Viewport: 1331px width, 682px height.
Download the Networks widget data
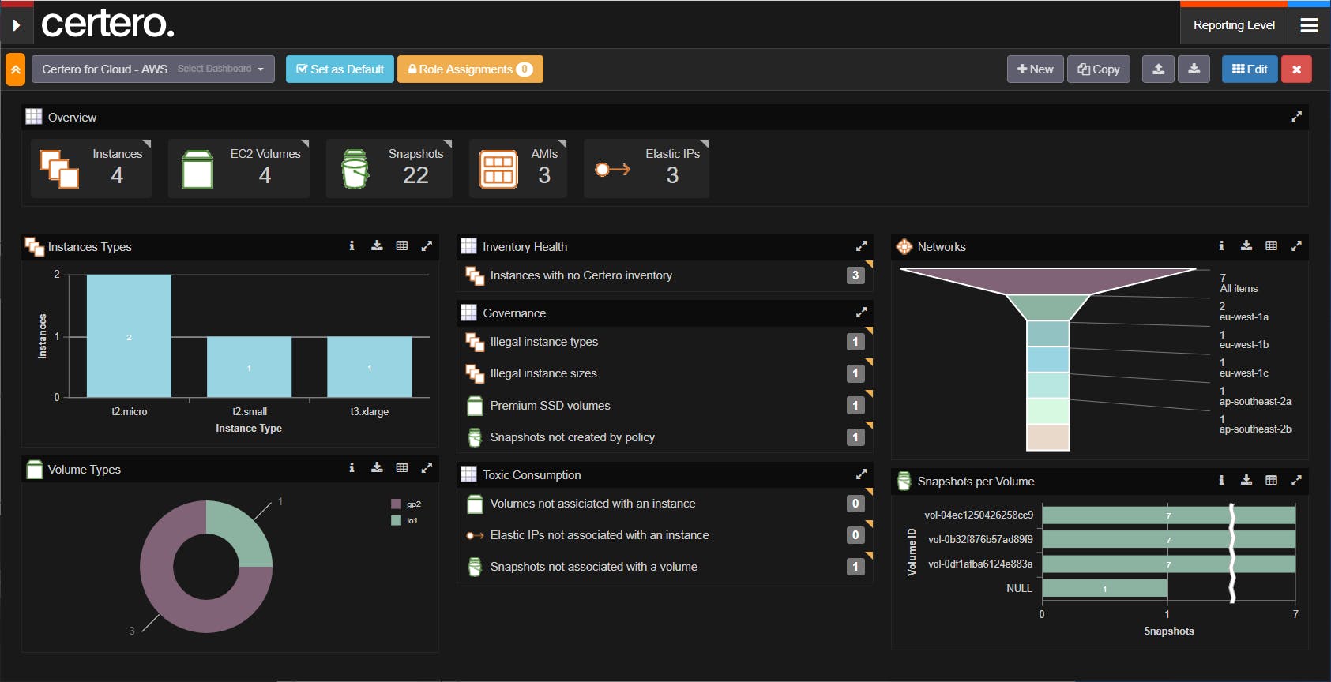pos(1246,246)
